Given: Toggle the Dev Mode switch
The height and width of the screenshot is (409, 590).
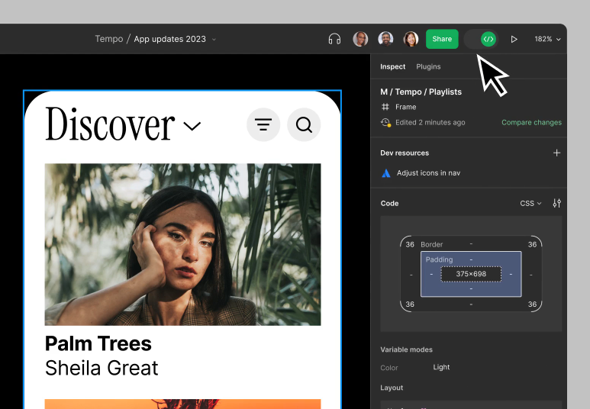Looking at the screenshot, I should coord(482,39).
